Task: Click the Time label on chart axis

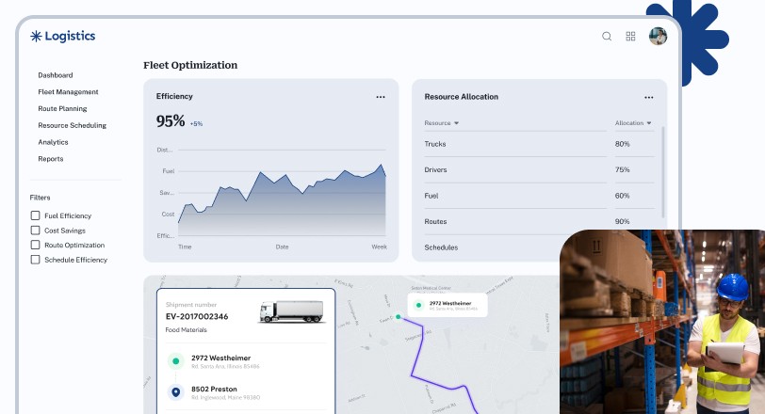Action: point(185,247)
